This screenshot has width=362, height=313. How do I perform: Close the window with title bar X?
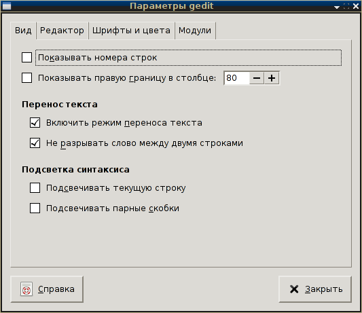pyautogui.click(x=356, y=6)
